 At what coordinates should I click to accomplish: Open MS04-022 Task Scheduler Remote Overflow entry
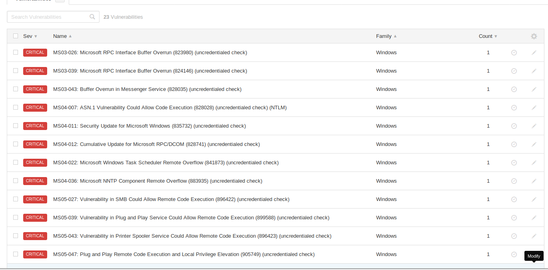pos(166,163)
